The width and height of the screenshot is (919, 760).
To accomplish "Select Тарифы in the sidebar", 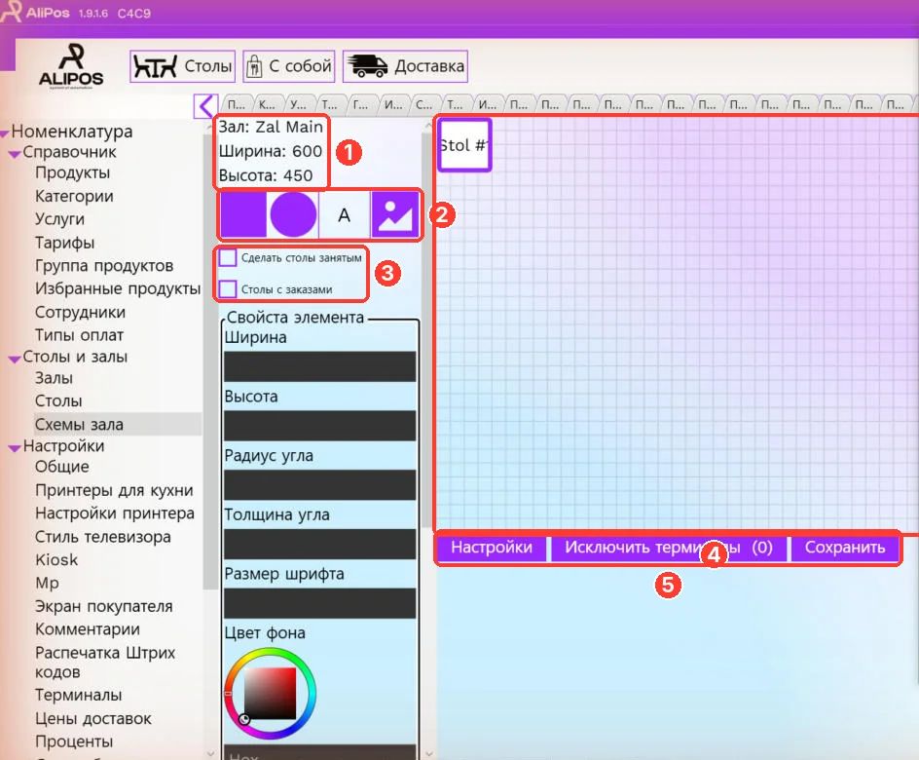I will 64,243.
